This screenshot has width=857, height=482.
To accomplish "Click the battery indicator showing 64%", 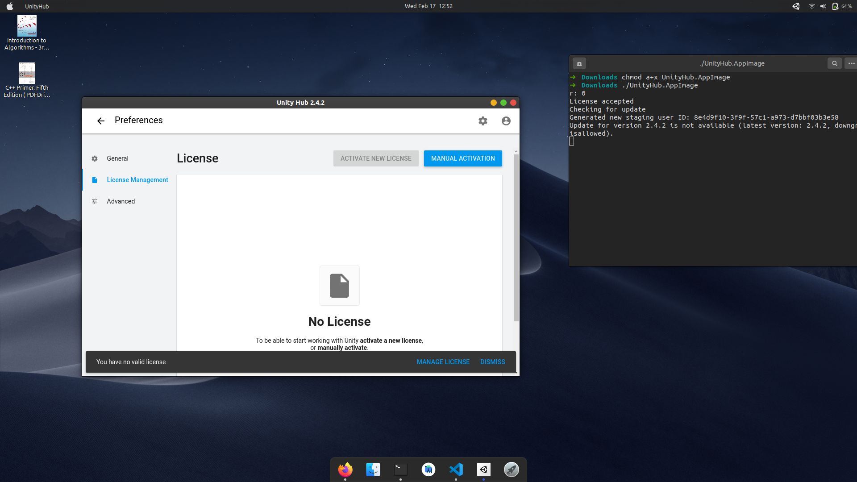I will coord(842,6).
